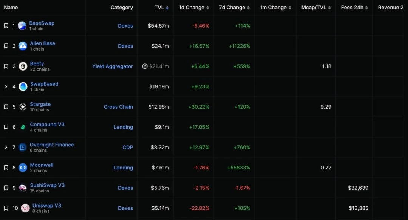Click the Alien Base logo icon
Image resolution: width=408 pixels, height=220 pixels.
(23, 46)
